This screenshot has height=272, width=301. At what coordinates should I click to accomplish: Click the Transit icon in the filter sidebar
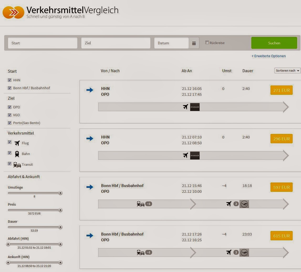pyautogui.click(x=17, y=165)
